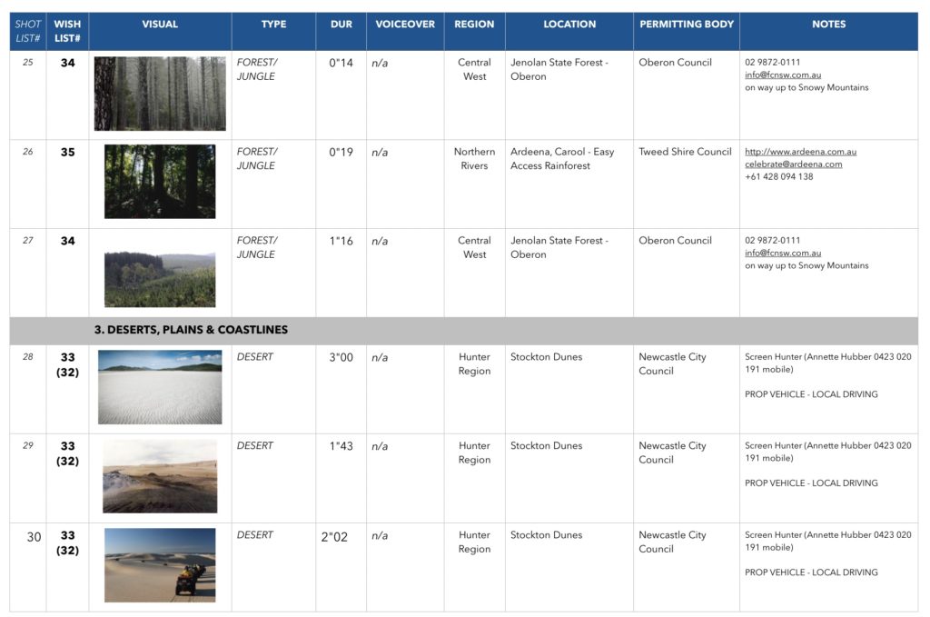This screenshot has width=930, height=617.
Task: Click the +61 428 094 138 phone number
Action: click(778, 177)
